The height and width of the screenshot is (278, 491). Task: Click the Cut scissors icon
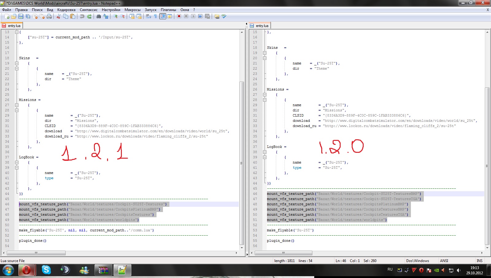pos(58,17)
